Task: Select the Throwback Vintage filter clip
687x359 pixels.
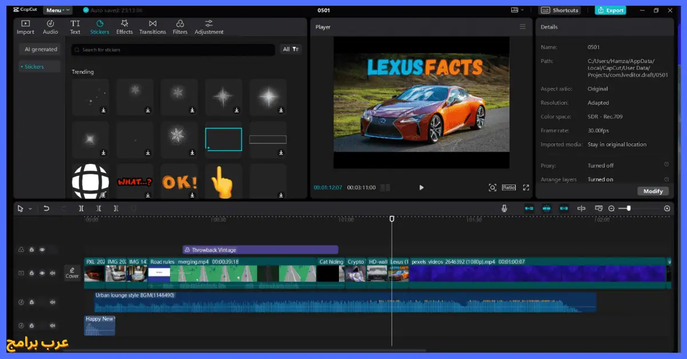Action: pos(260,250)
